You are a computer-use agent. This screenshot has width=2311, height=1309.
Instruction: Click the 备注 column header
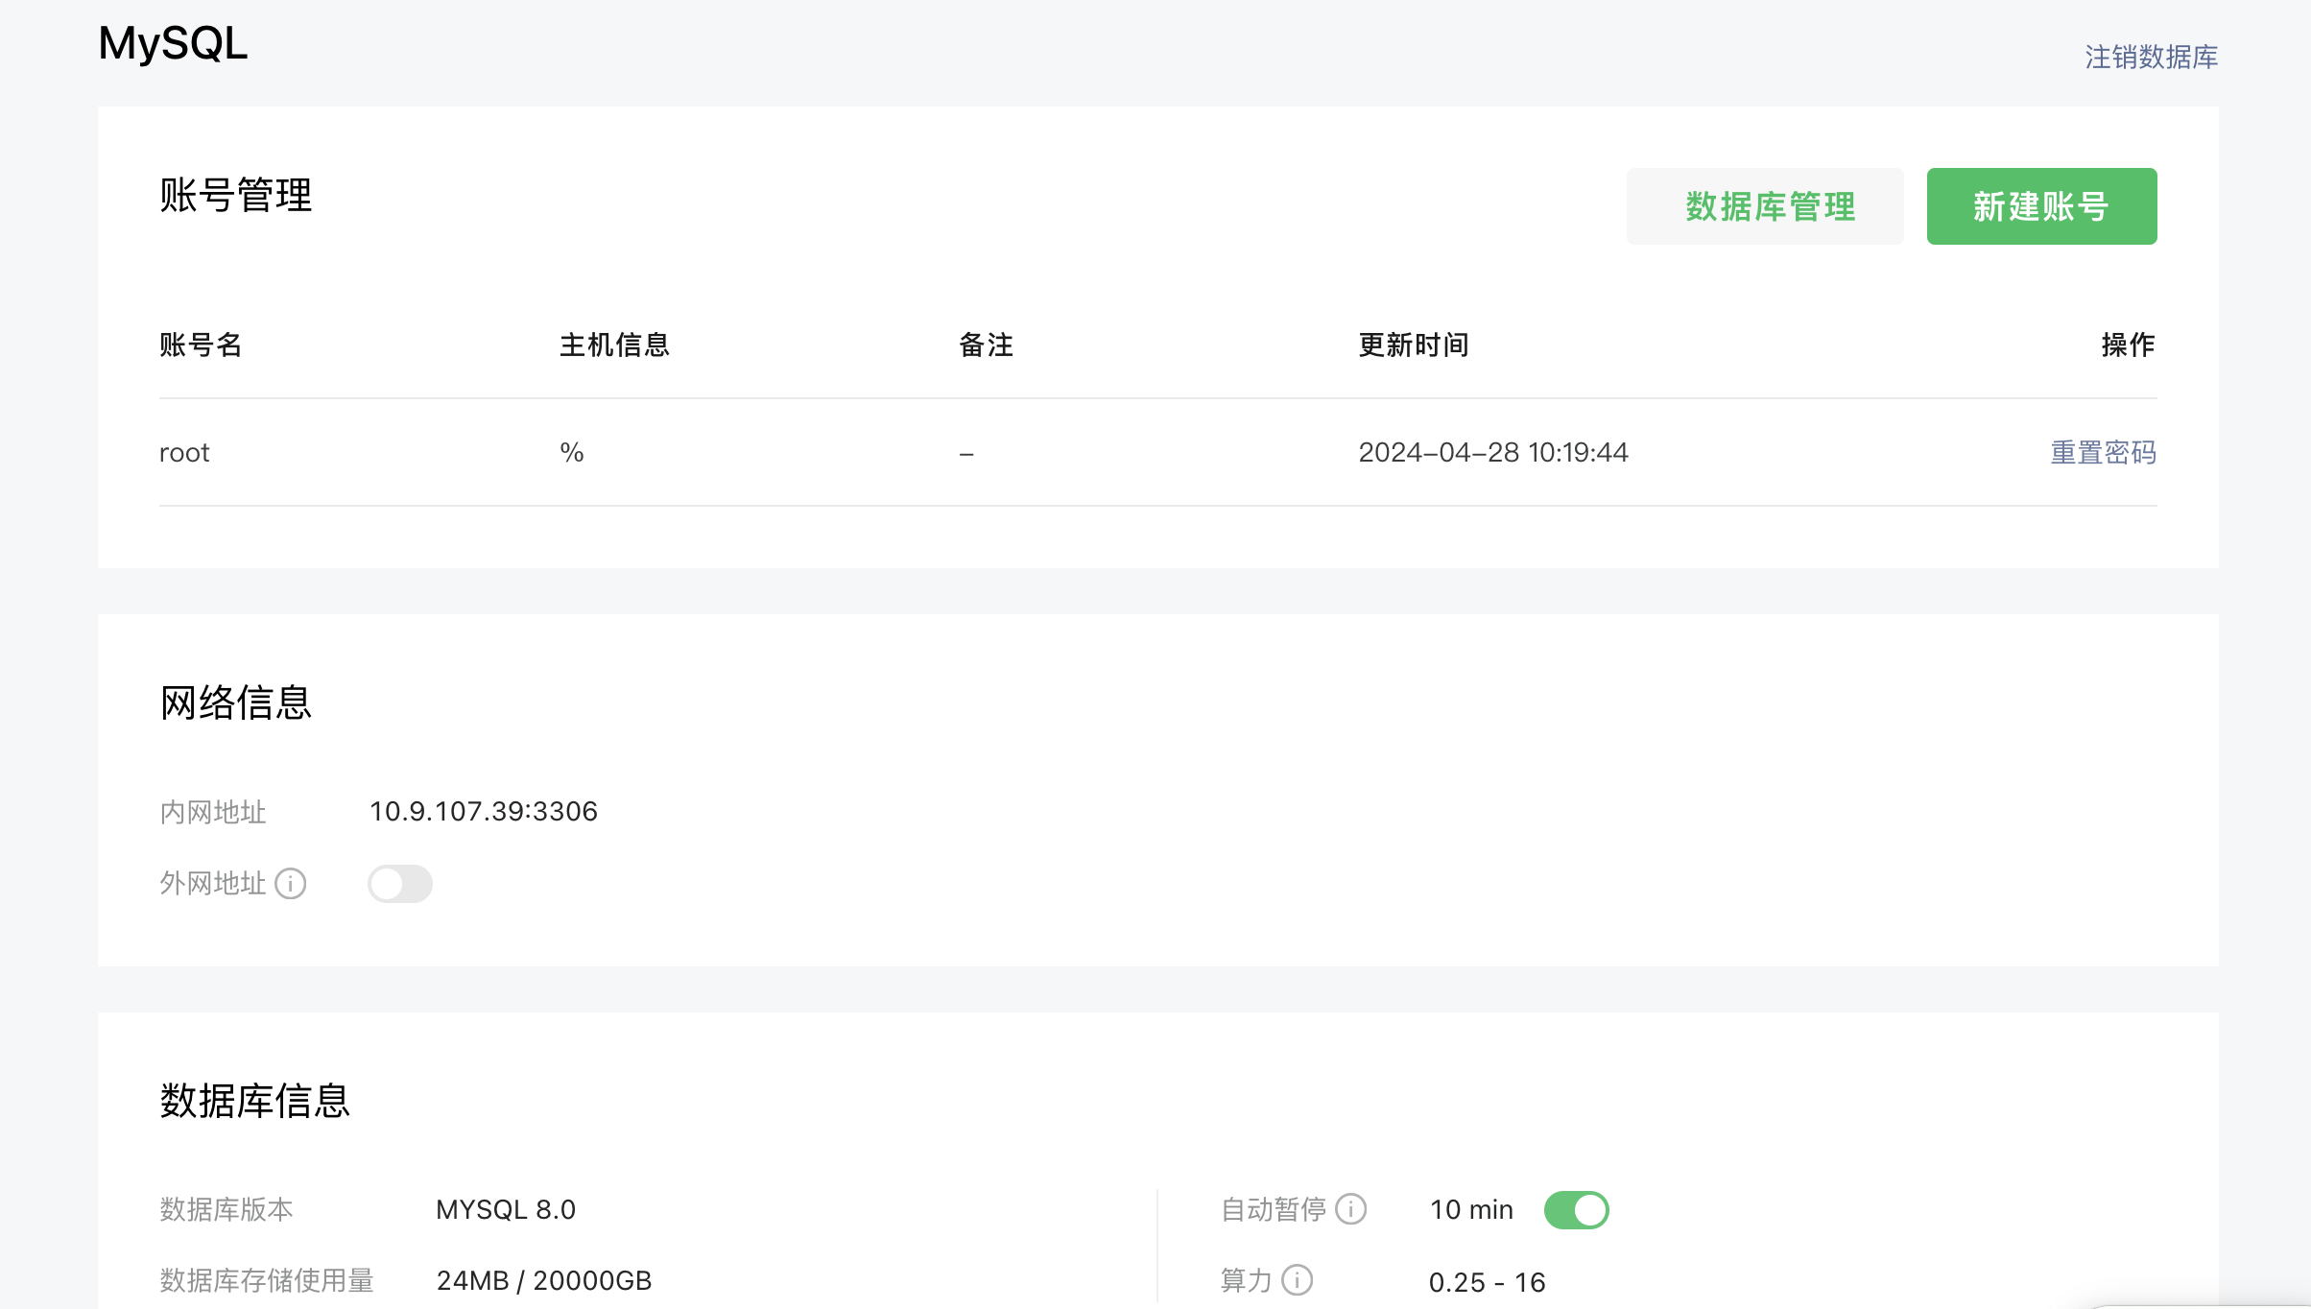[x=986, y=345]
